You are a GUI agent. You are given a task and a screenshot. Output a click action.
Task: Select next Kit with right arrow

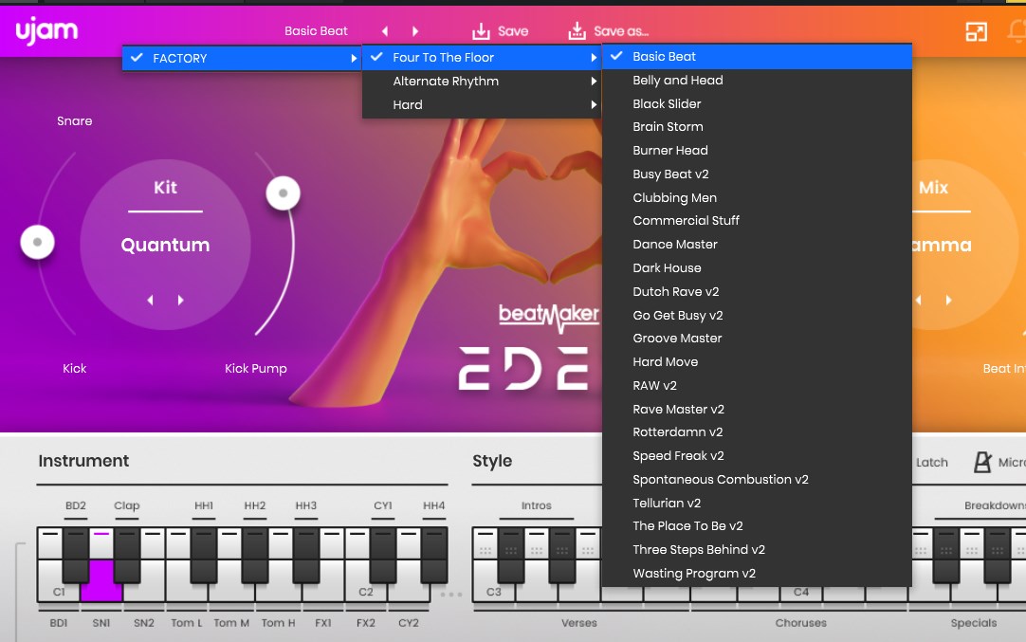pos(181,301)
